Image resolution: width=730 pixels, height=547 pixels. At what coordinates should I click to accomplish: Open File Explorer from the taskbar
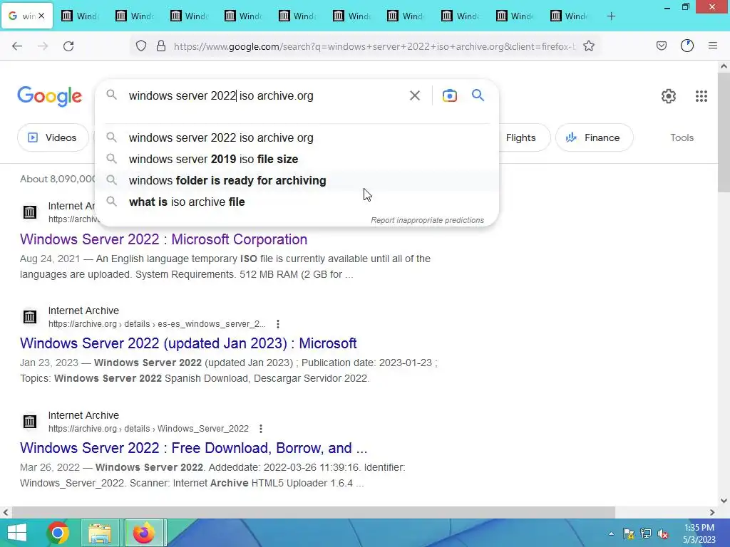pos(100,533)
